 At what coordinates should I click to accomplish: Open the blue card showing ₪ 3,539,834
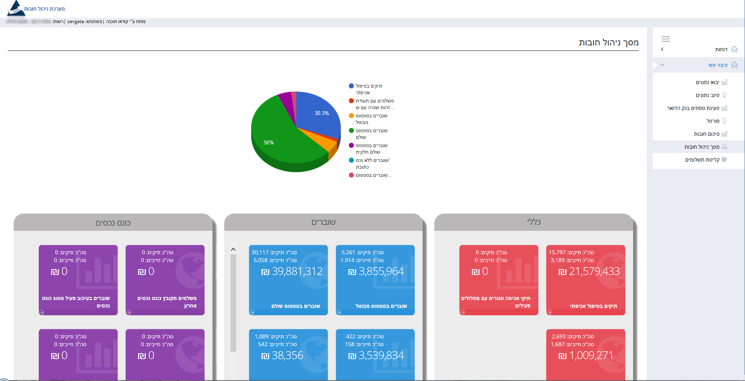click(x=375, y=354)
